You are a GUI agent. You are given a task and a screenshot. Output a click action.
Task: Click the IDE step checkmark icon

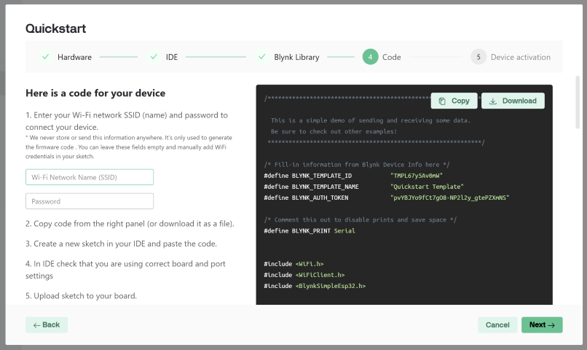[x=154, y=57]
